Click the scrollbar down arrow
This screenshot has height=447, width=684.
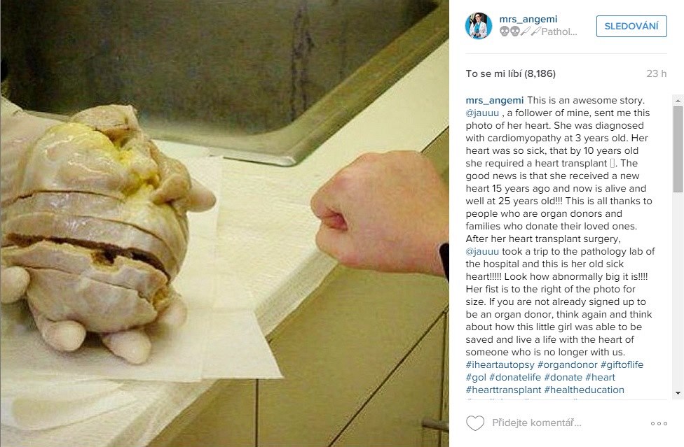coord(678,393)
